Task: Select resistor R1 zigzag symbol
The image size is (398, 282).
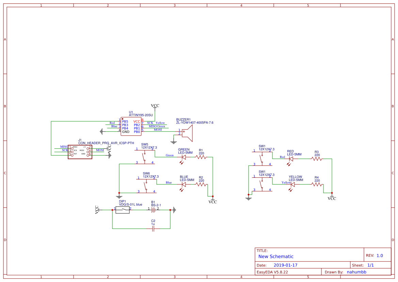Action: coord(201,157)
